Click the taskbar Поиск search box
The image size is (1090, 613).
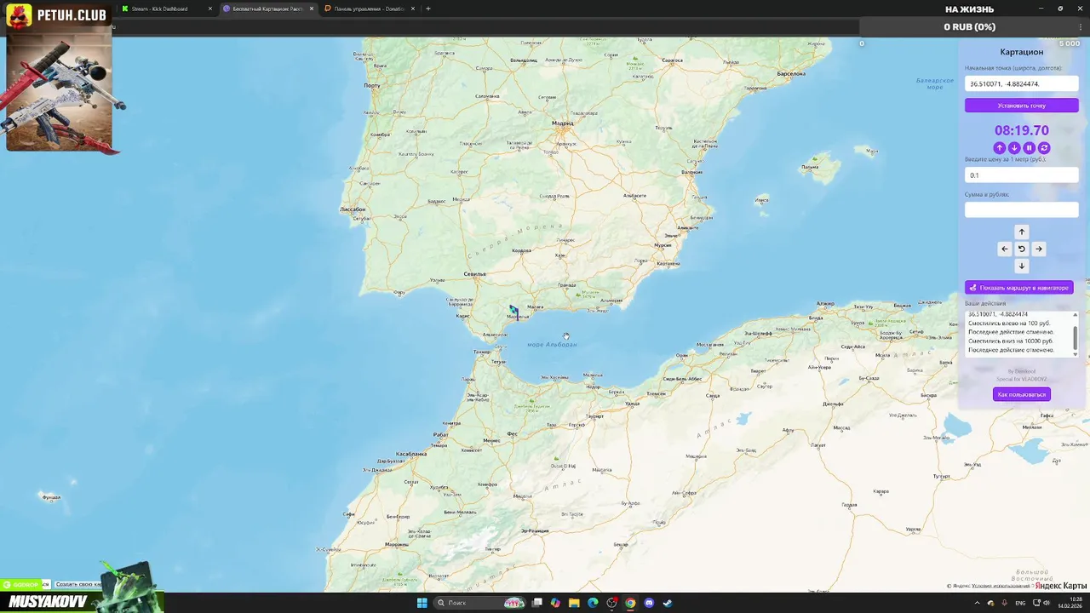[x=481, y=603]
